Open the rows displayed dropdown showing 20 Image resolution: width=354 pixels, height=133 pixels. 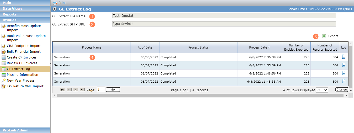[322, 90]
